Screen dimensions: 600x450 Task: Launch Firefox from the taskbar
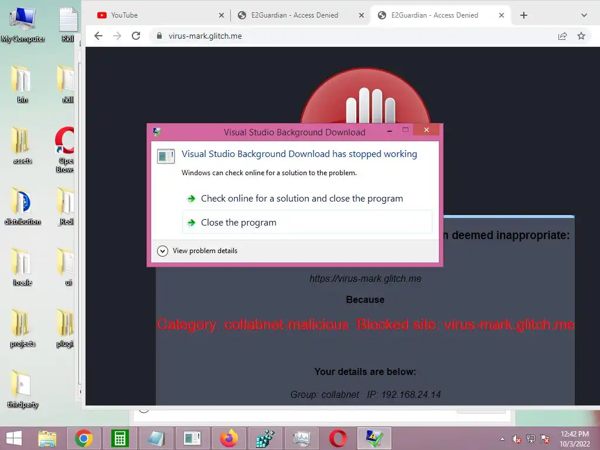229,438
